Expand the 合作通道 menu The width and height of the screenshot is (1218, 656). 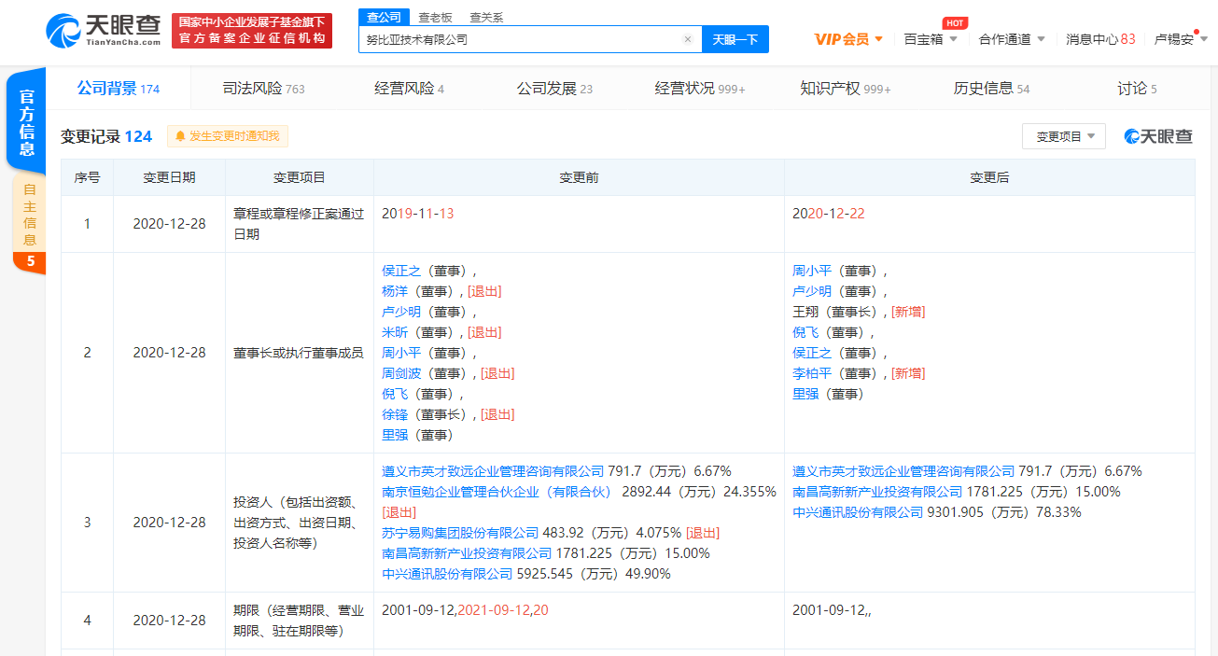(1012, 39)
